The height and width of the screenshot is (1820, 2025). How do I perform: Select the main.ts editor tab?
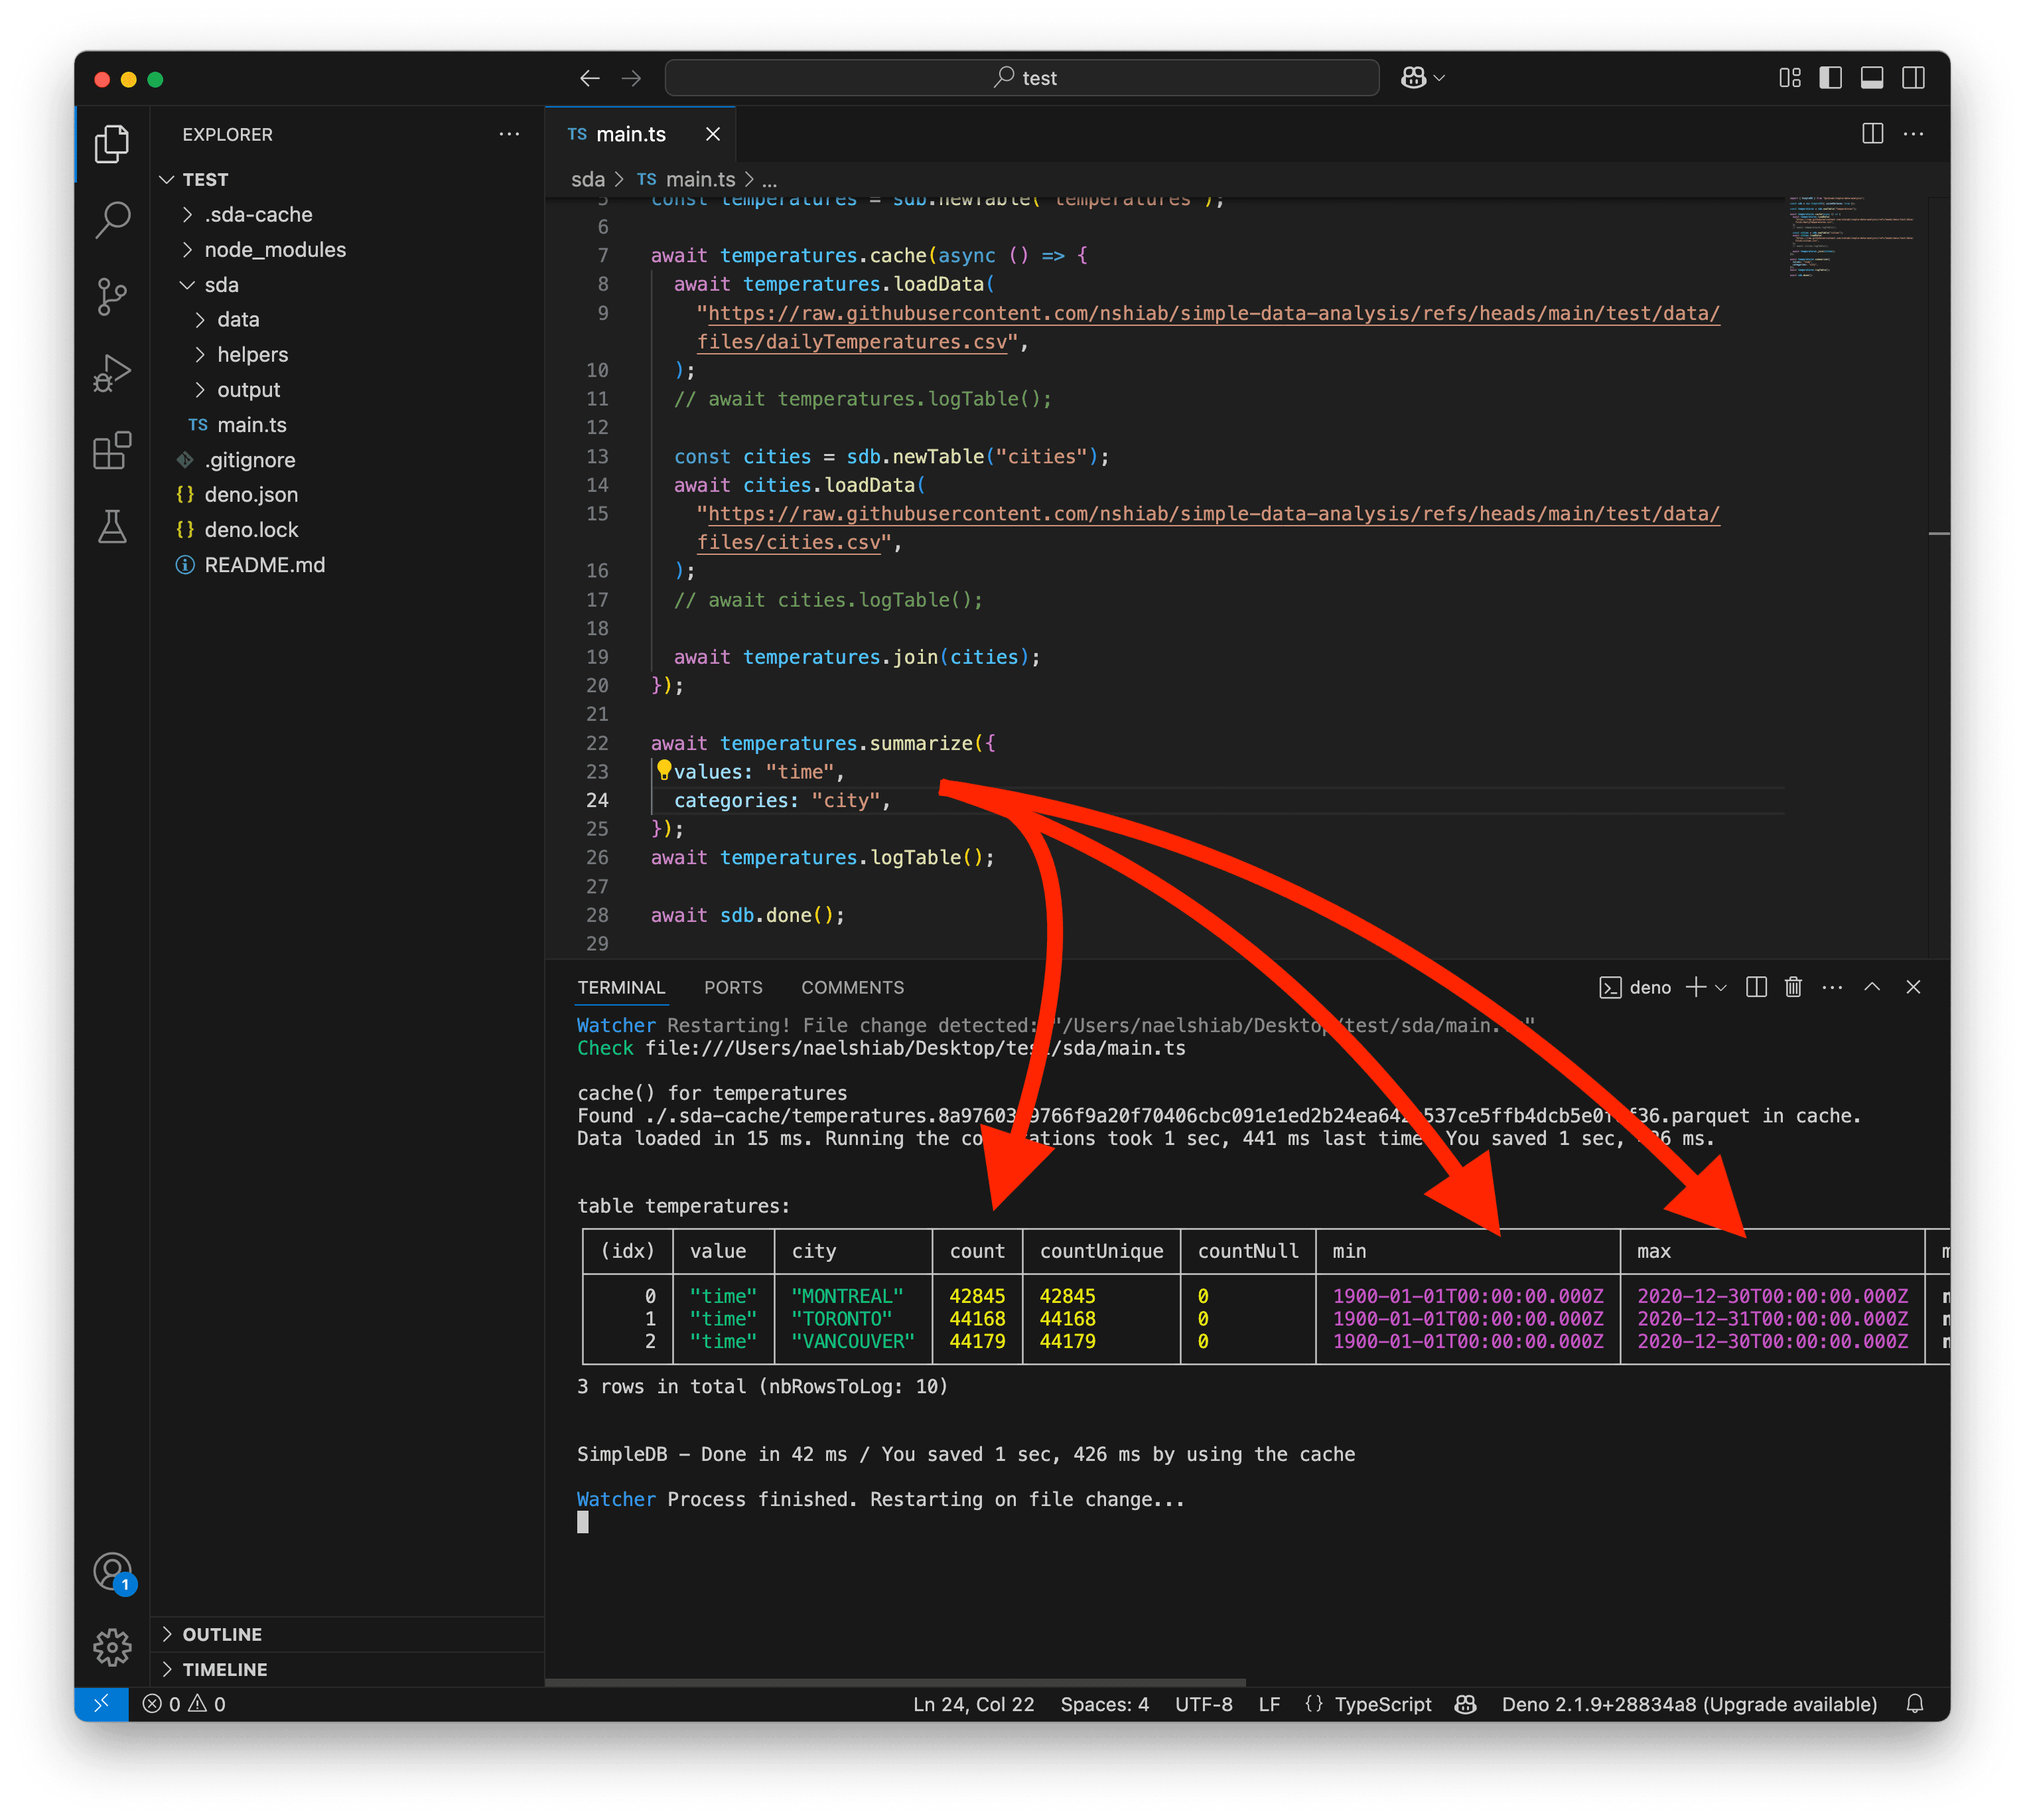coord(631,134)
